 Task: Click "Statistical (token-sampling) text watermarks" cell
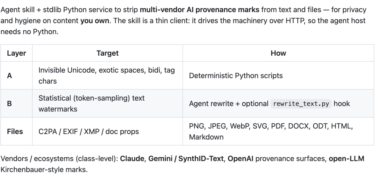[92, 104]
